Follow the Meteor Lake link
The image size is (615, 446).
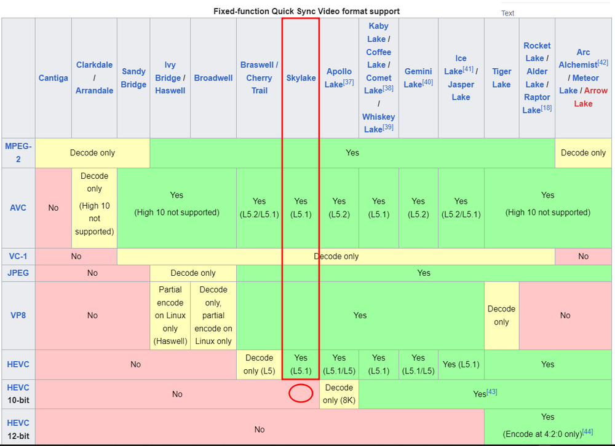[580, 84]
